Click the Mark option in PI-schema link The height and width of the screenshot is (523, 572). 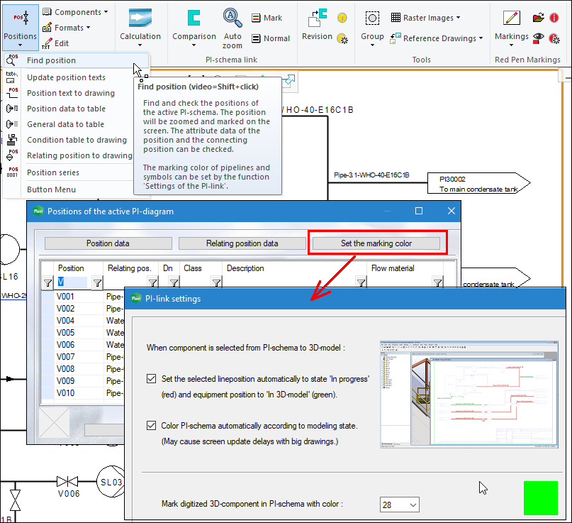click(266, 18)
